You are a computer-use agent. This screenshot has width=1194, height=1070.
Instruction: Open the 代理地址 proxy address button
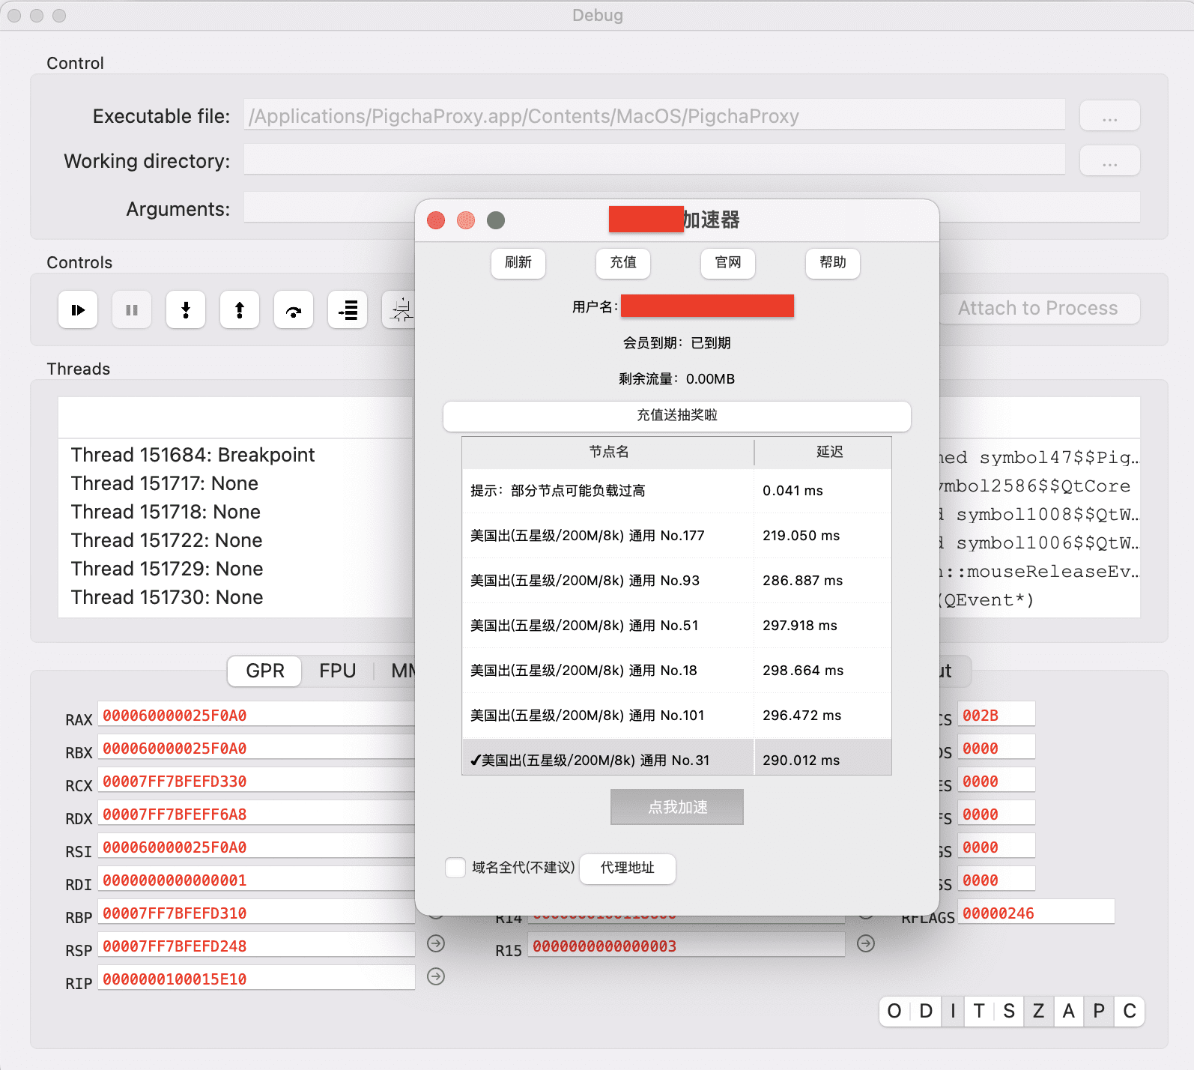[x=628, y=868]
